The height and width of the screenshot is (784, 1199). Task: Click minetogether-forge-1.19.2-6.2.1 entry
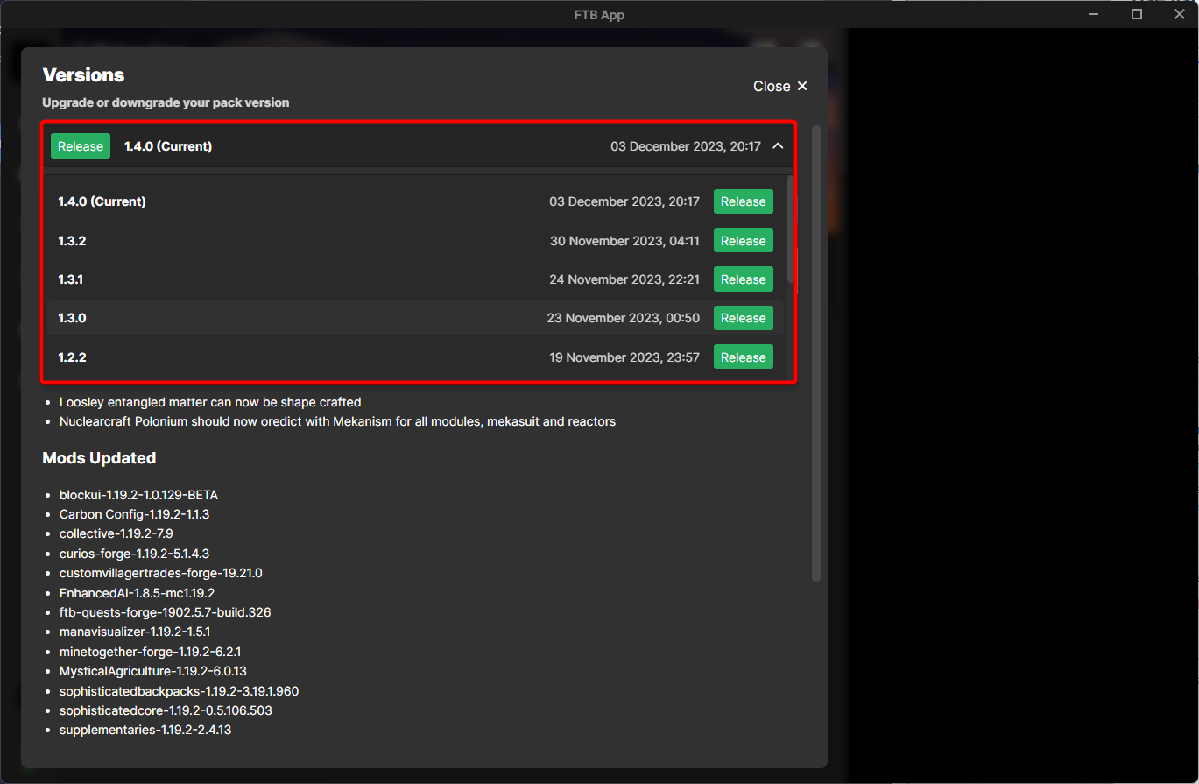pyautogui.click(x=150, y=652)
